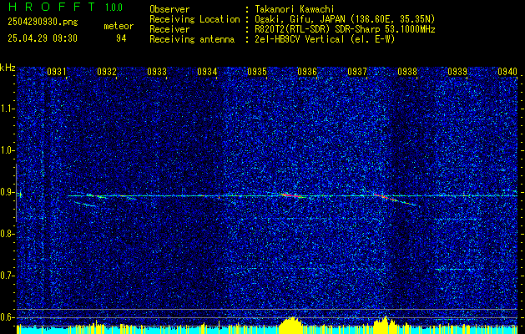
Task: Select the file name 2504290930.png
Action: click(43, 22)
